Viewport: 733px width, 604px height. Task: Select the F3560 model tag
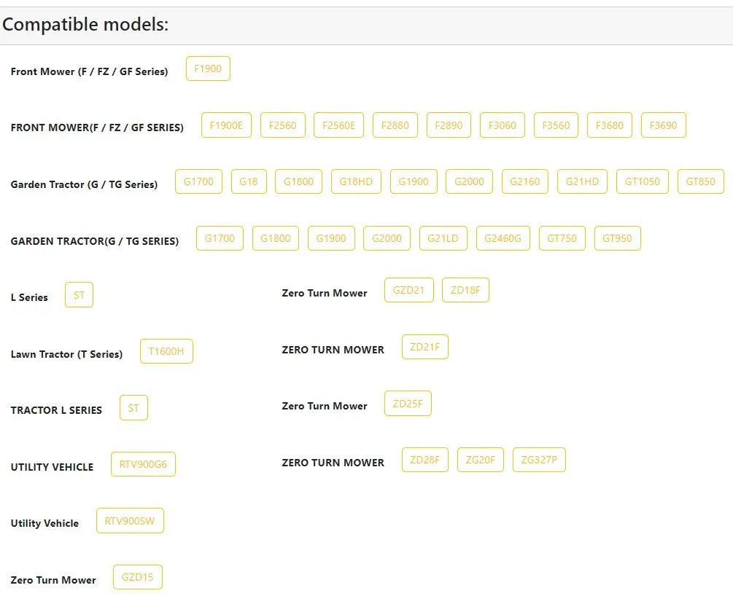click(556, 125)
